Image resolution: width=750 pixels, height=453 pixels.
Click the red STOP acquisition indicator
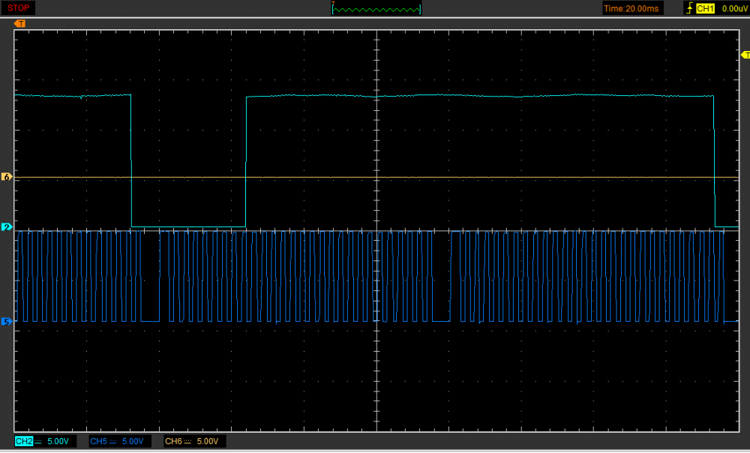19,8
